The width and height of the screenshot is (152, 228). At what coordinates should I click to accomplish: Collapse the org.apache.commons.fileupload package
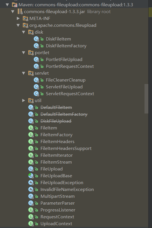click(18, 25)
